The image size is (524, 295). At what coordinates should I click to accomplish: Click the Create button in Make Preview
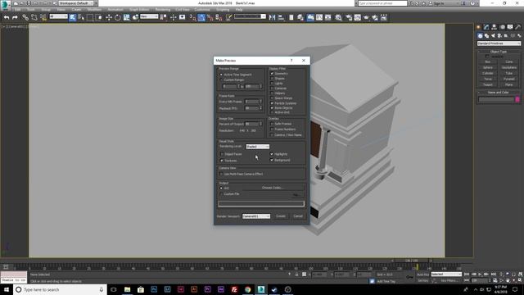click(281, 216)
